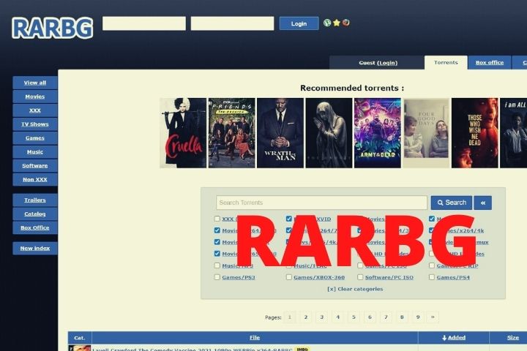This screenshot has width=527, height=351.
Task: Toggle the Software/PC ISO checkbox
Action: [x=360, y=277]
